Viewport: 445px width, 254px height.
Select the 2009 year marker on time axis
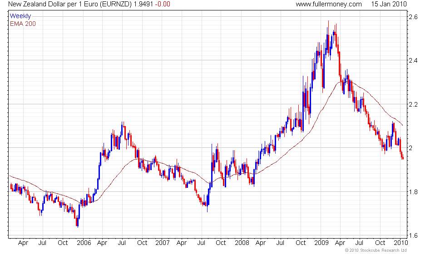pos(321,243)
